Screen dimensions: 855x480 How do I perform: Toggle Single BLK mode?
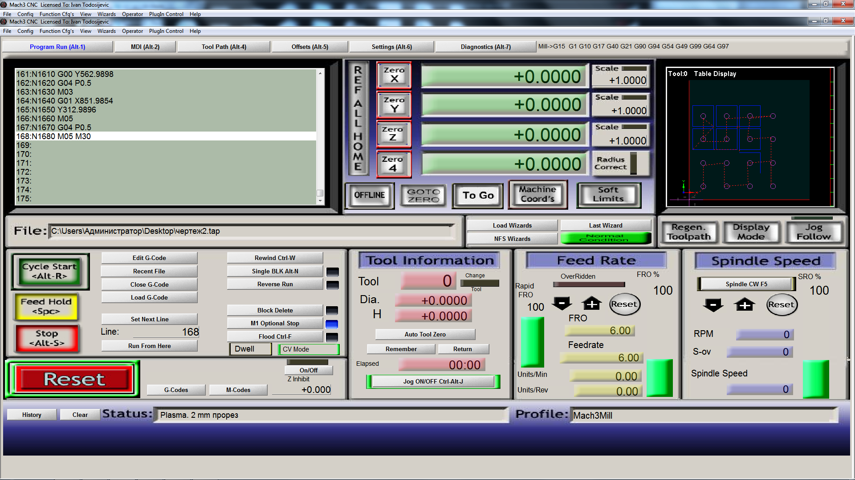pyautogui.click(x=275, y=271)
